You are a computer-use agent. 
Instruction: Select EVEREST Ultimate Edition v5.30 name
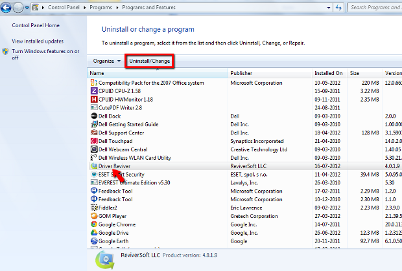(x=134, y=183)
